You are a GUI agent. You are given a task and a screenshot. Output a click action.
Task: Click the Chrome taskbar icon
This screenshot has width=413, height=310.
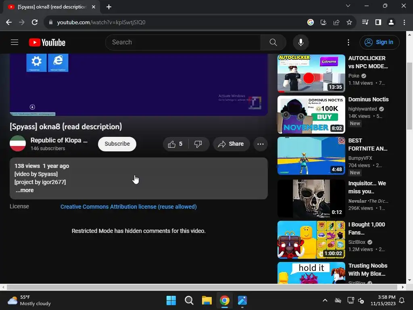coord(224,300)
